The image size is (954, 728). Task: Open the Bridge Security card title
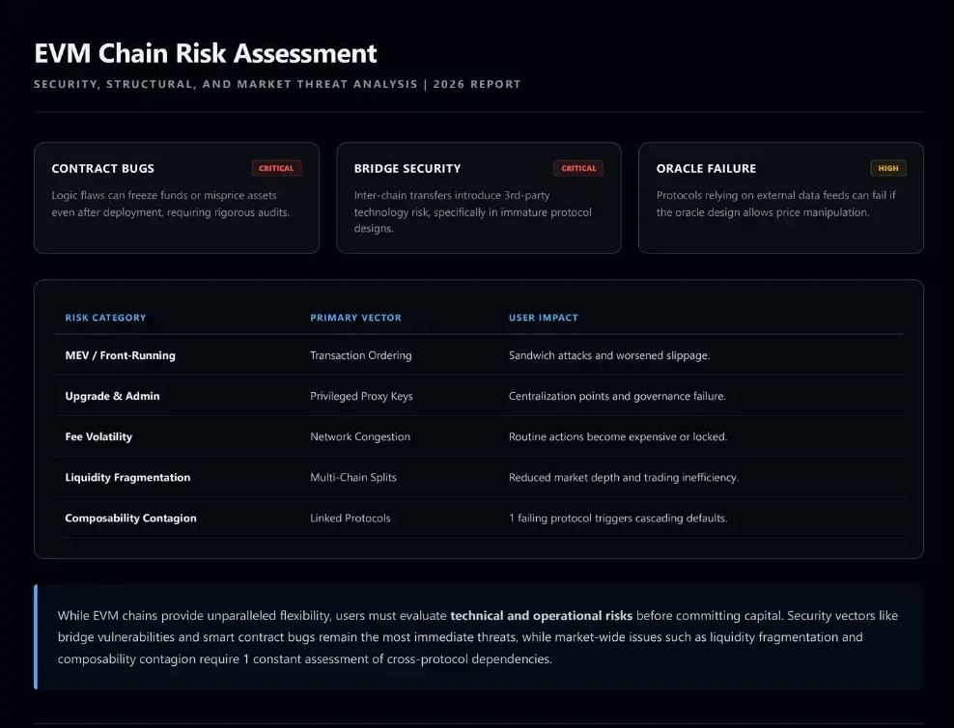click(407, 168)
